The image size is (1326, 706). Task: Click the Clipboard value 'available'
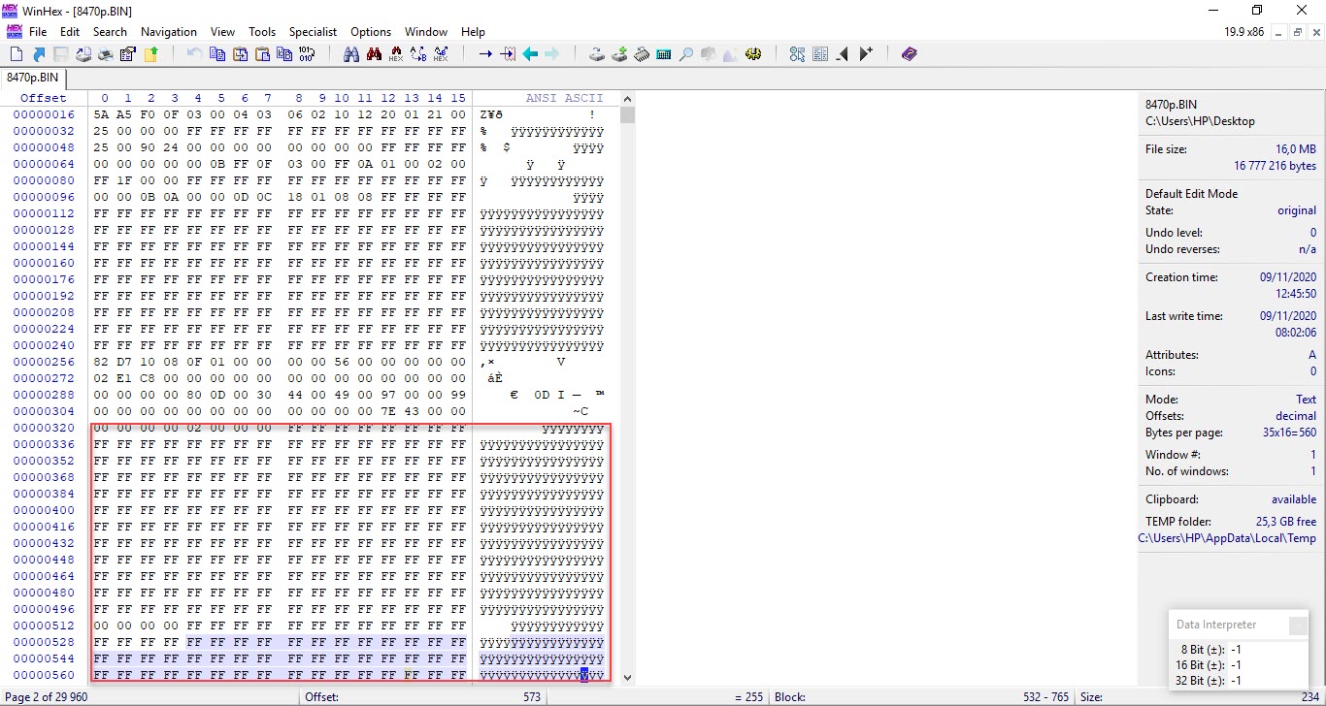coord(1294,499)
